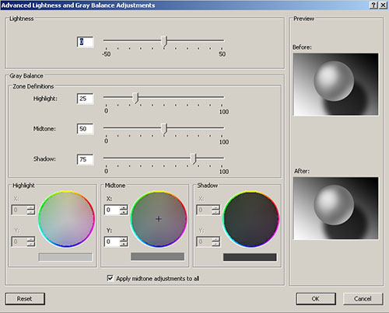The height and width of the screenshot is (313, 389).
Task: Select the Highlight zone value field
Action: 85,99
